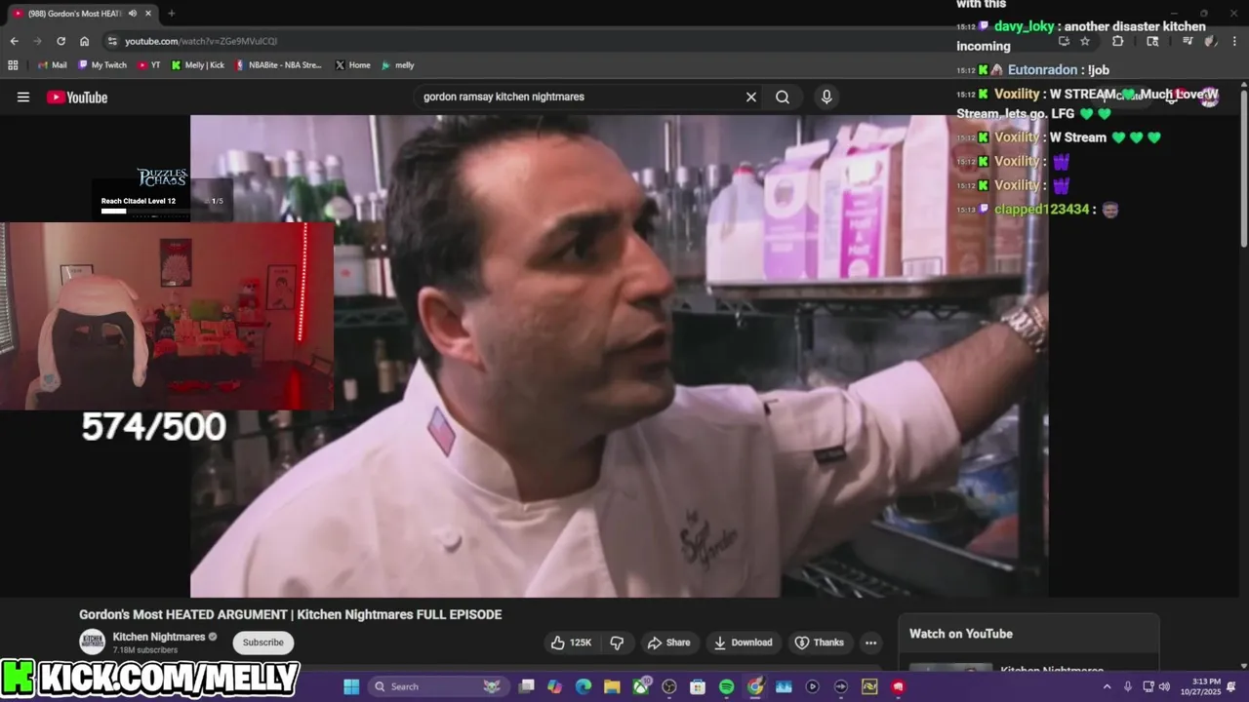Open the YouTube hamburger guide menu
Image resolution: width=1249 pixels, height=702 pixels.
(x=23, y=97)
